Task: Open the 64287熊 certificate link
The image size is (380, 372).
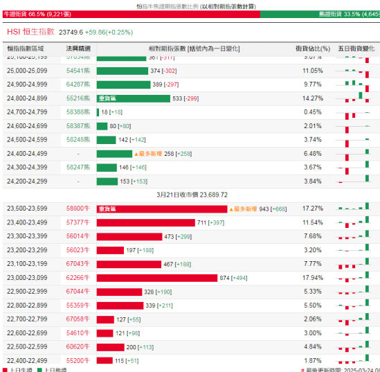Action: pos(78,84)
